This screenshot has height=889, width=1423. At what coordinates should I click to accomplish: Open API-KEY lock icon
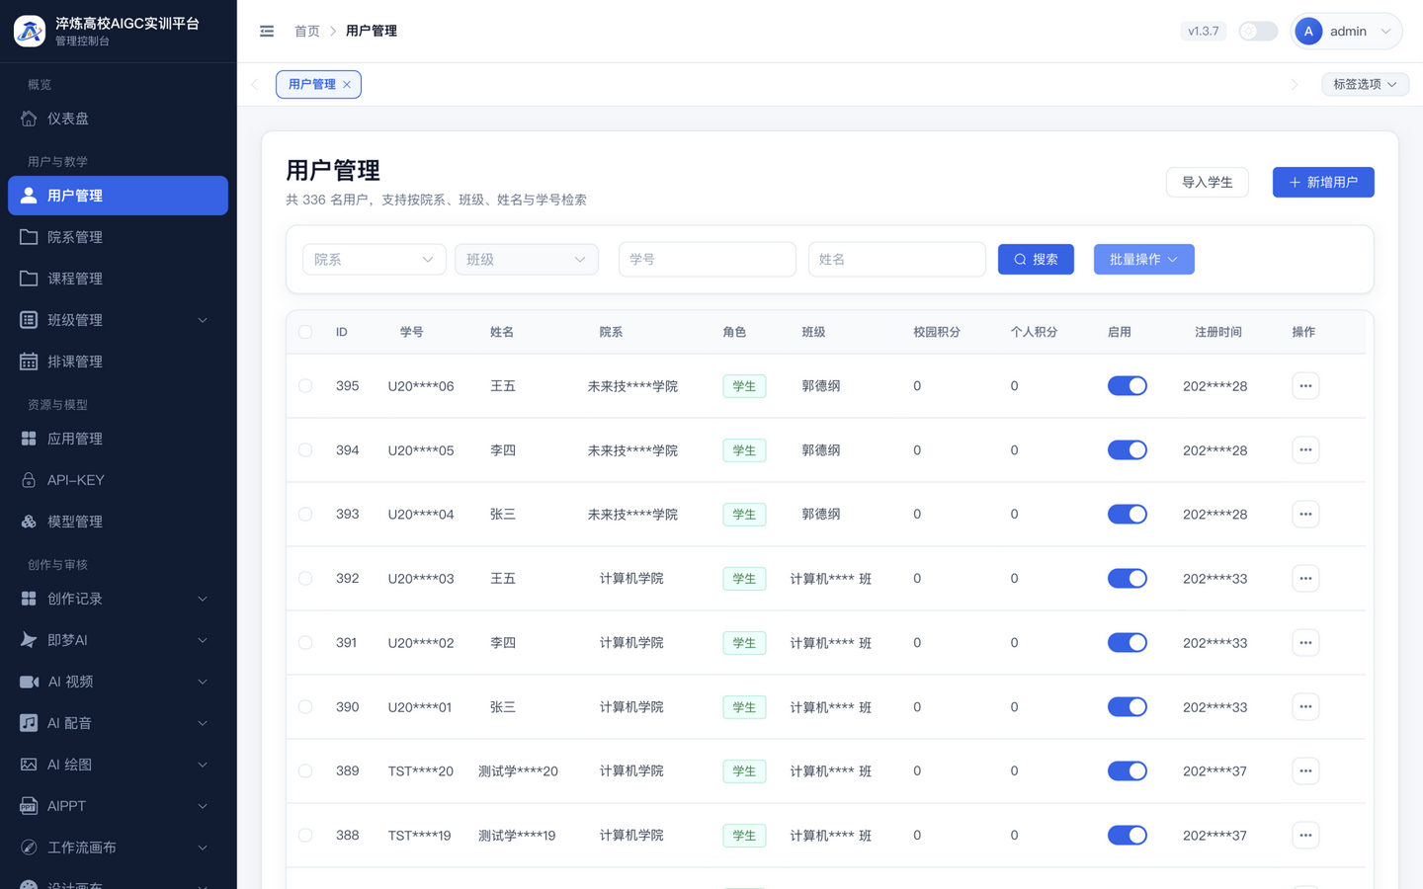click(29, 480)
